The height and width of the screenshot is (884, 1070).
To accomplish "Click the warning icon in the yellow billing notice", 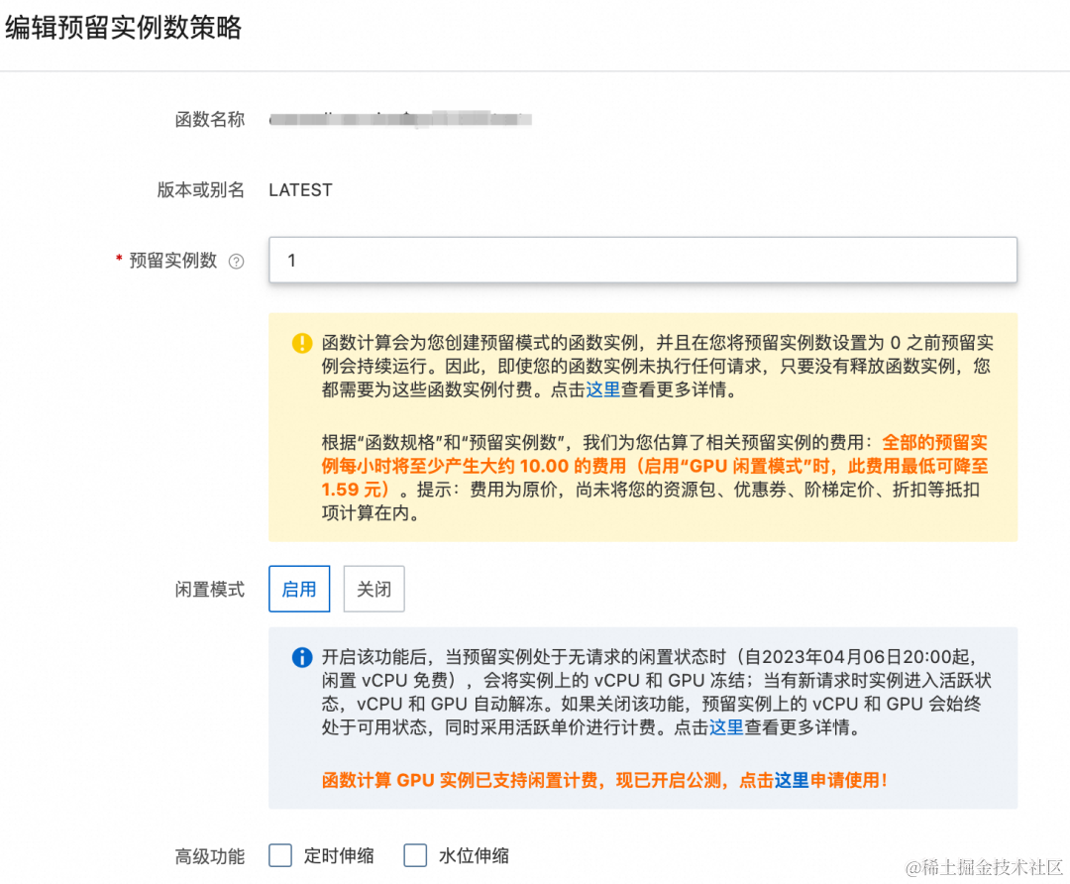I will click(x=298, y=342).
